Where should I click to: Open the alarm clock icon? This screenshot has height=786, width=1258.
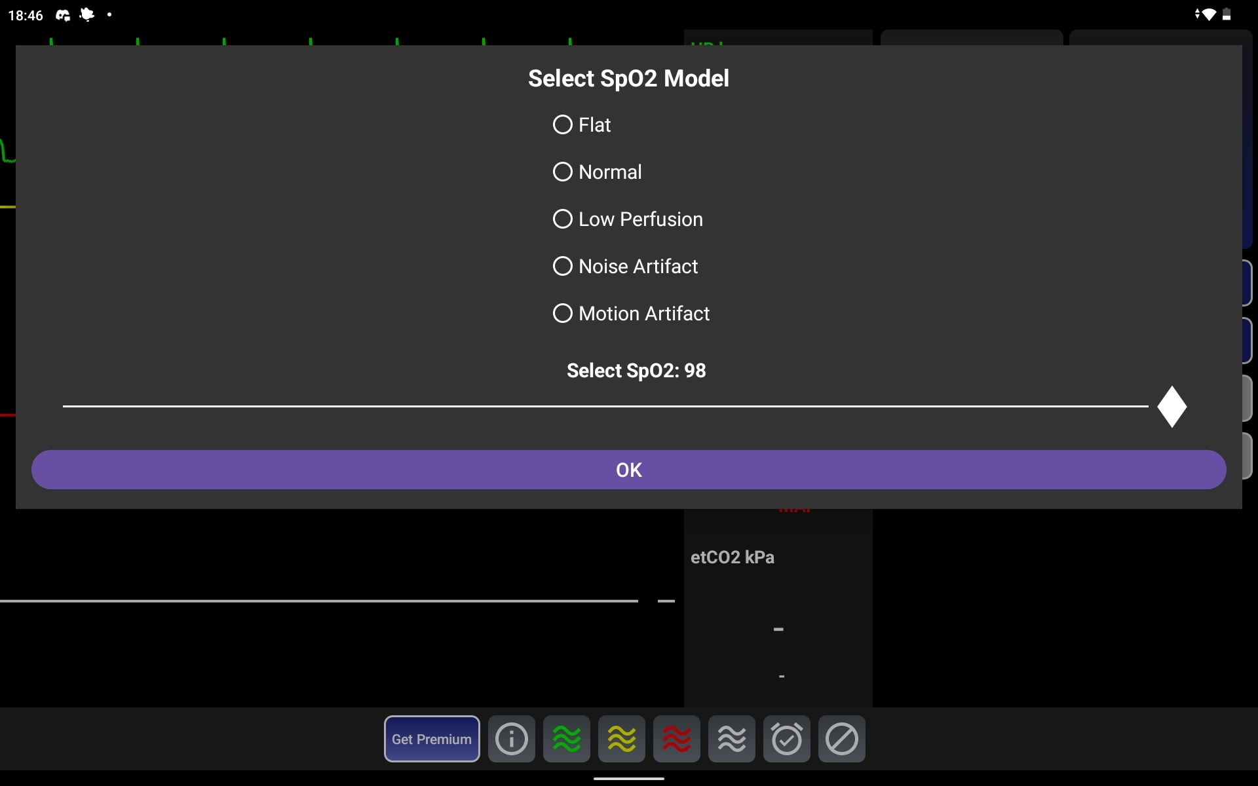[786, 739]
